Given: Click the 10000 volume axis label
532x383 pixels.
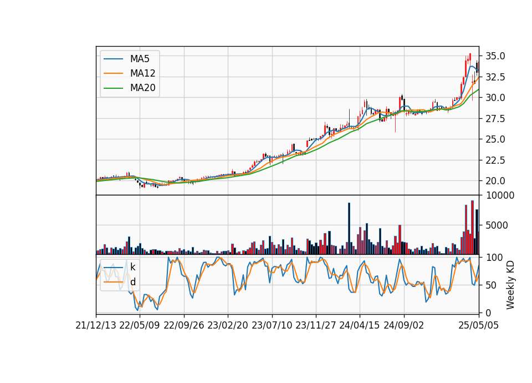Looking at the screenshot, I should [500, 196].
